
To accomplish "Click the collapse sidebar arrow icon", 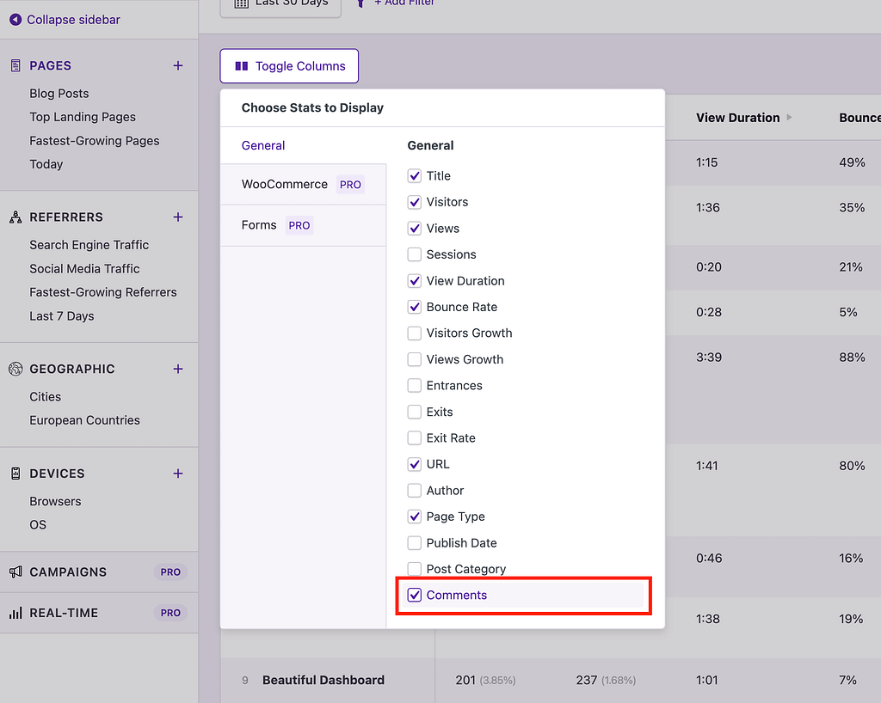I will pyautogui.click(x=15, y=18).
